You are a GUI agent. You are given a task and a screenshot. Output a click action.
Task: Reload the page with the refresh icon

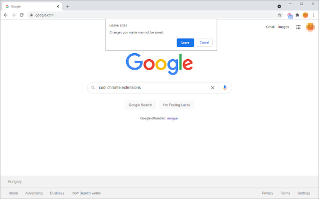click(21, 15)
